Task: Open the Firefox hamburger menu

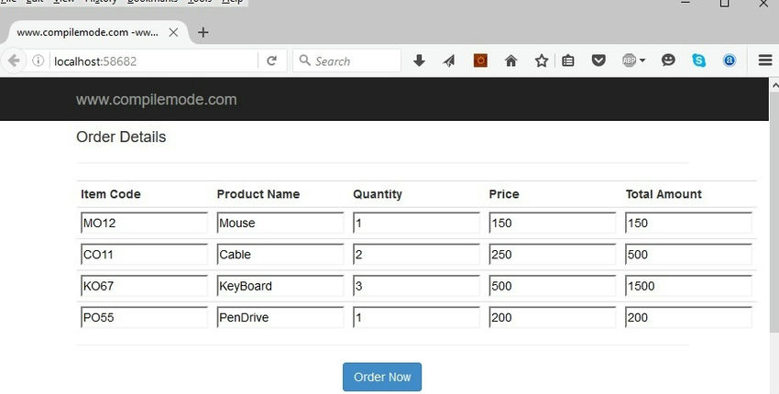Action: pos(765,60)
